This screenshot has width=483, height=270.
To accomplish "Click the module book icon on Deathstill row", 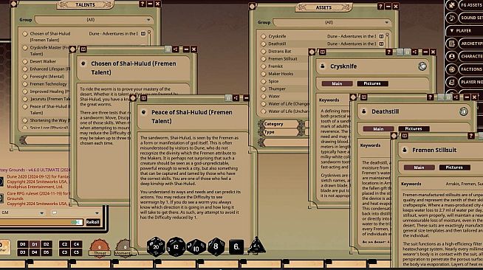I will 381,44.
